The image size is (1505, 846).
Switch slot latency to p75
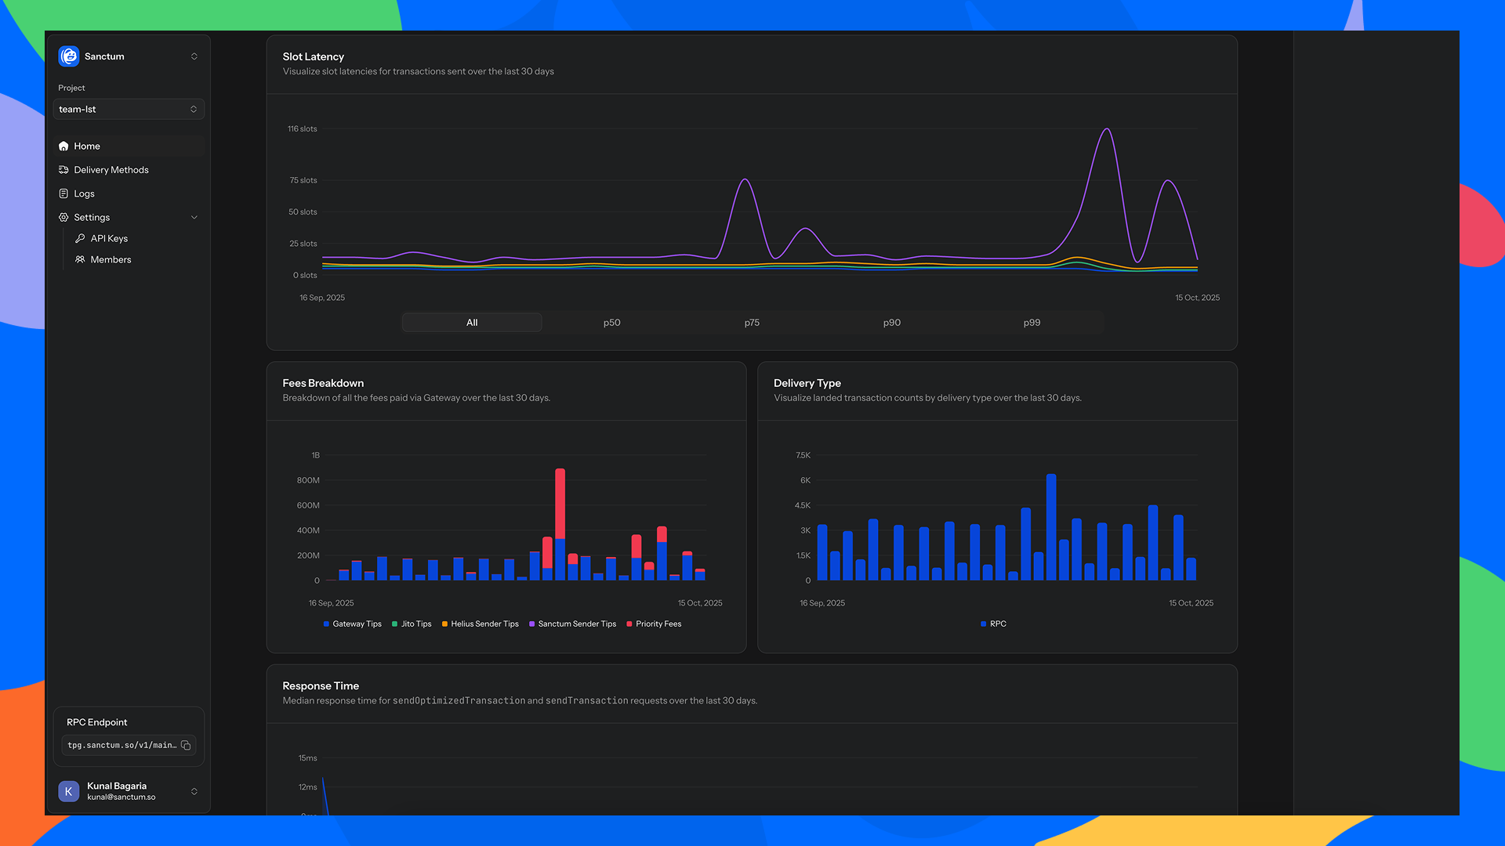[752, 323]
